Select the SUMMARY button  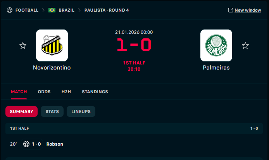[22, 111]
